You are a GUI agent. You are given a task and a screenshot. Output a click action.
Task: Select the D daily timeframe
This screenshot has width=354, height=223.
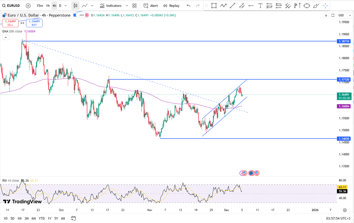point(60,6)
